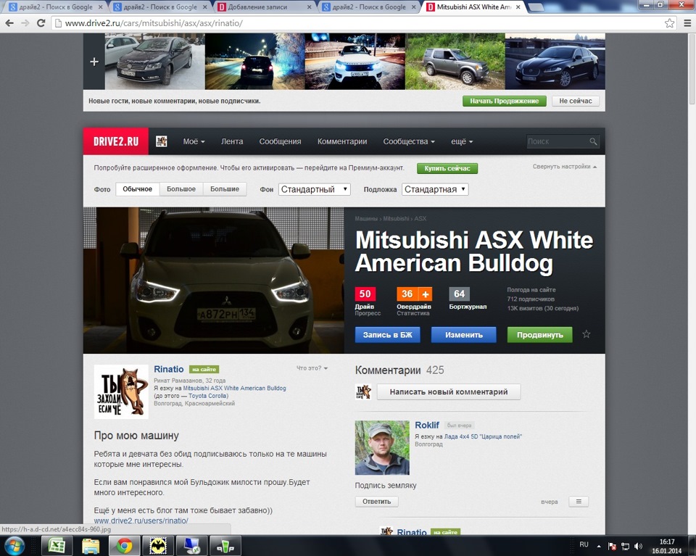Click small avatar beside new comment button
The height and width of the screenshot is (556, 696).
pyautogui.click(x=363, y=392)
